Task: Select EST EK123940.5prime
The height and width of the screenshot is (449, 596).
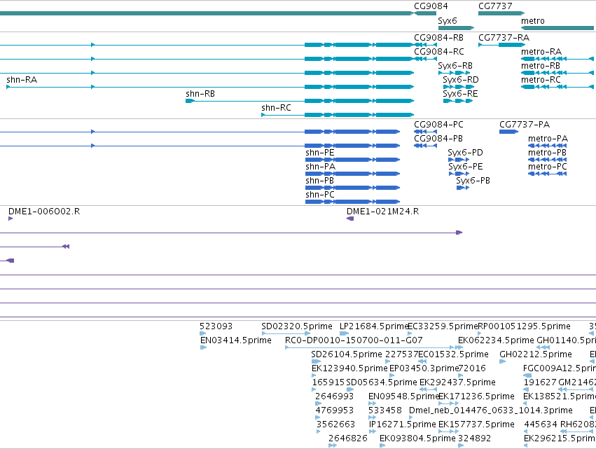Action: (314, 375)
